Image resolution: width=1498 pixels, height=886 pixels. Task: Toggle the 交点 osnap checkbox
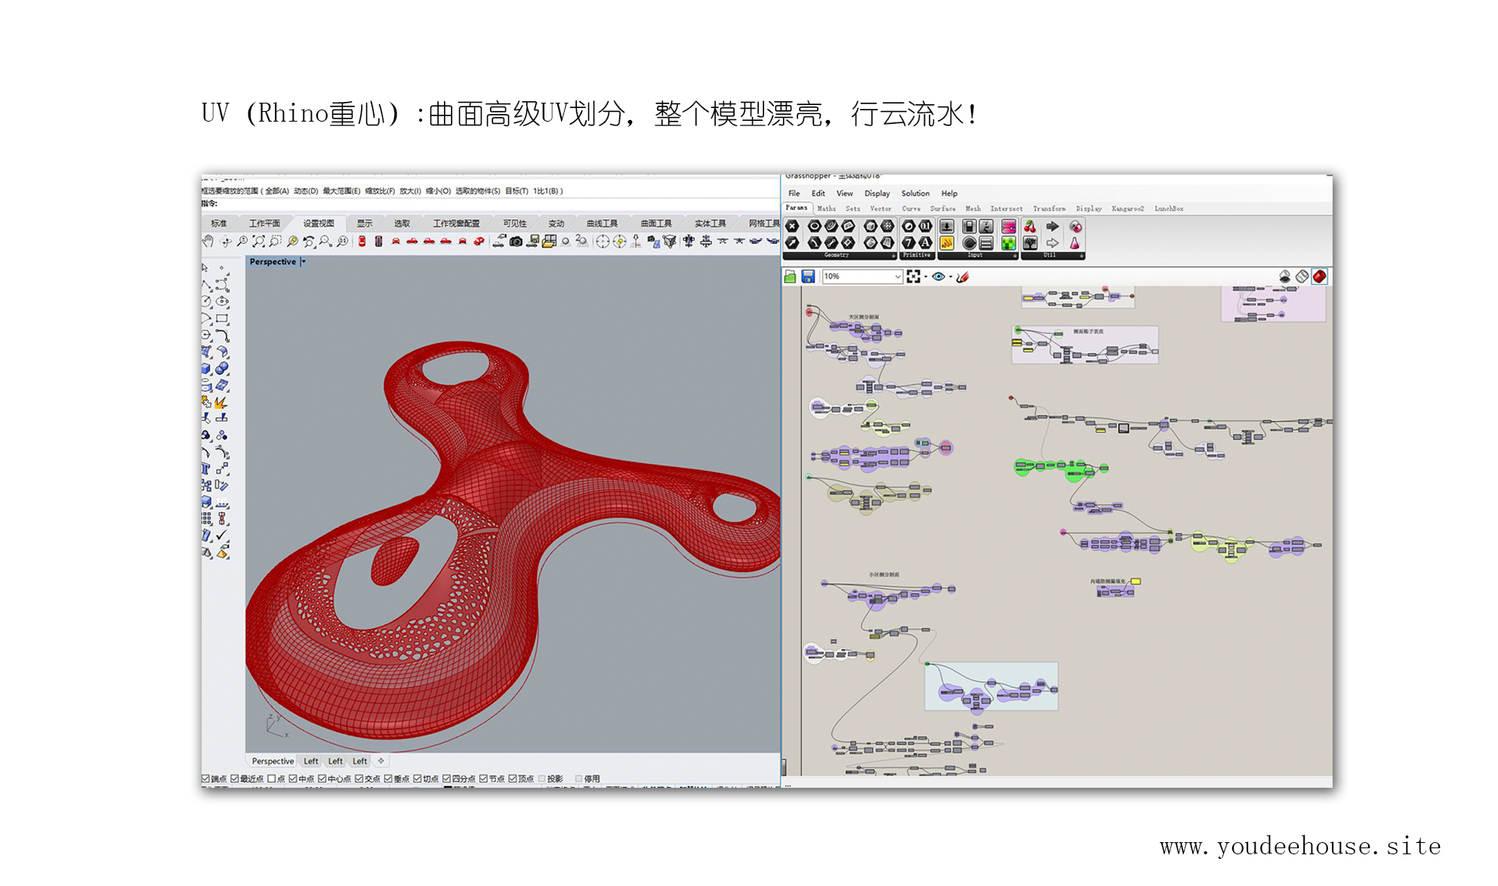(359, 779)
